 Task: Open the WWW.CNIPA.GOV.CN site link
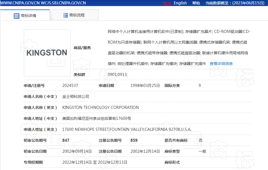click(20, 3)
